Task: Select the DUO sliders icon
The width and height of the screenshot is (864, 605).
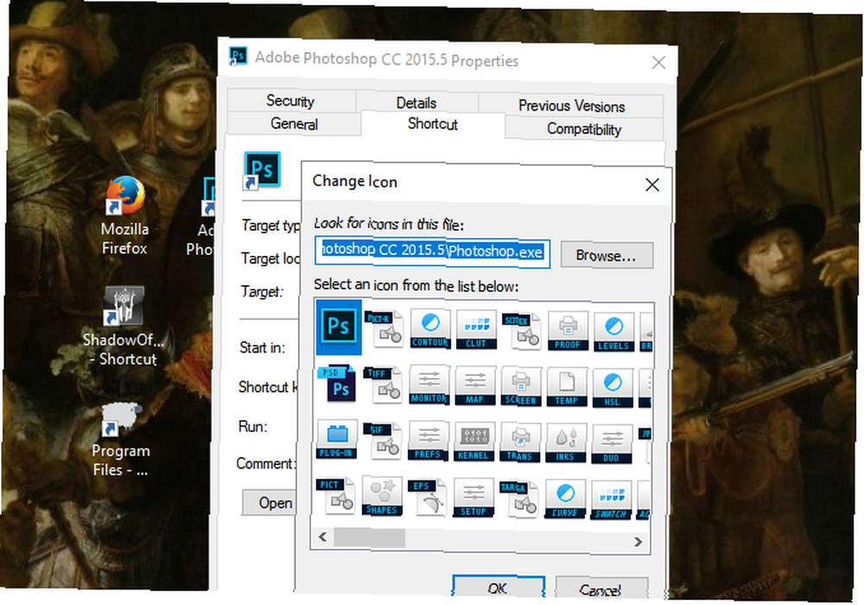Action: click(611, 444)
